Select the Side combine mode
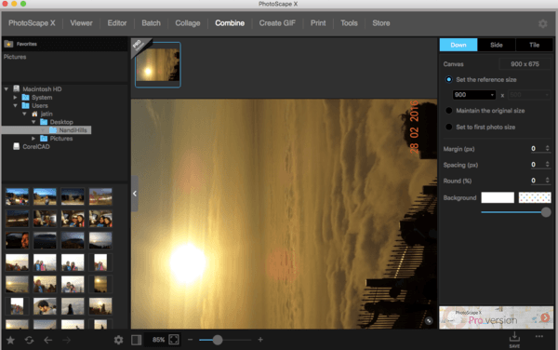Viewport: 558px width, 350px height. pyautogui.click(x=497, y=45)
